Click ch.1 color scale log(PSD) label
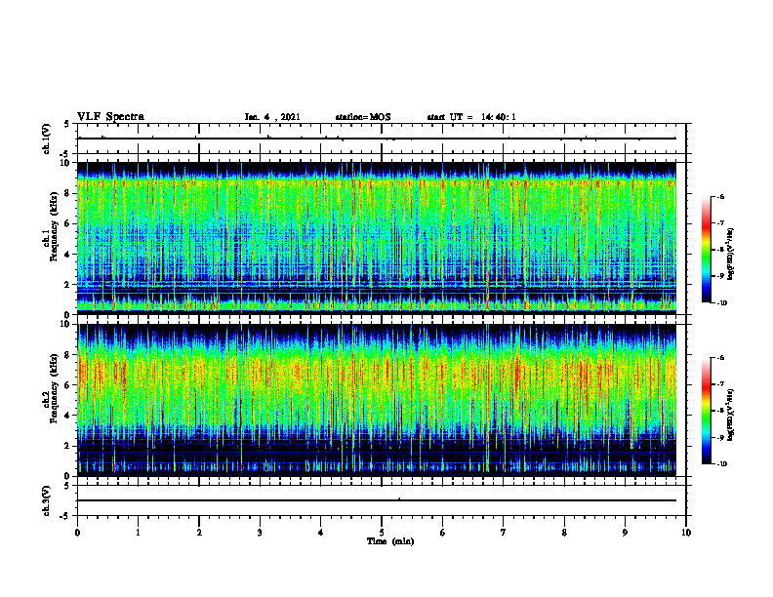This screenshot has height=597, width=773. (x=731, y=254)
